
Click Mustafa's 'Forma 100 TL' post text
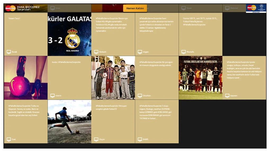tap(200, 21)
